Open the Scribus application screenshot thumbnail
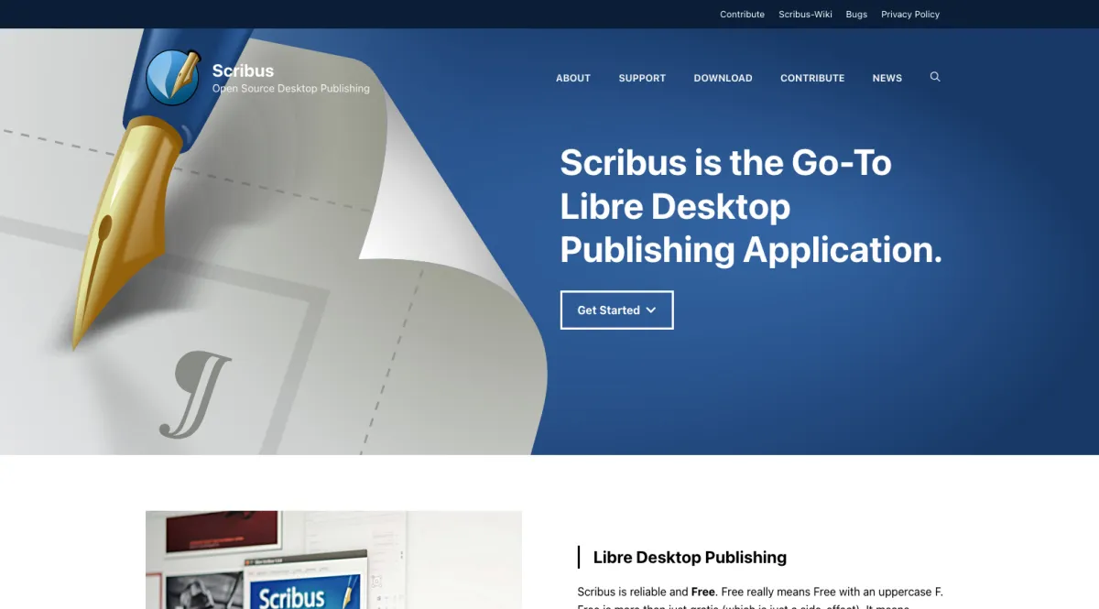Viewport: 1099px width, 609px height. (333, 560)
